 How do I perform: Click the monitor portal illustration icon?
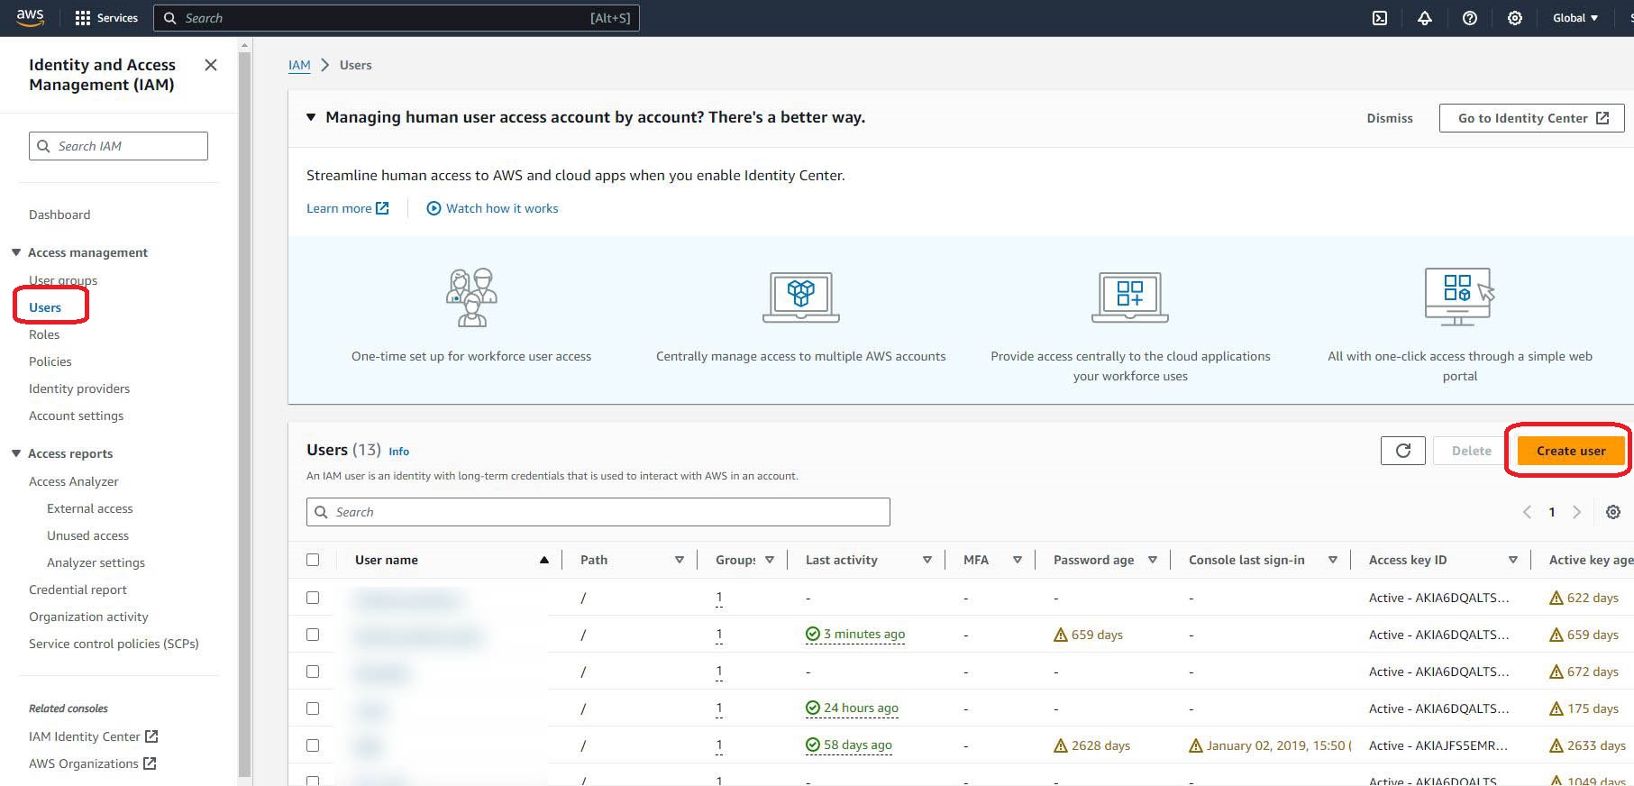point(1459,297)
